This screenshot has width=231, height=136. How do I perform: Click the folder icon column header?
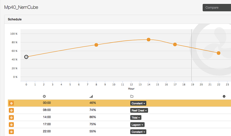pyautogui.click(x=132, y=96)
